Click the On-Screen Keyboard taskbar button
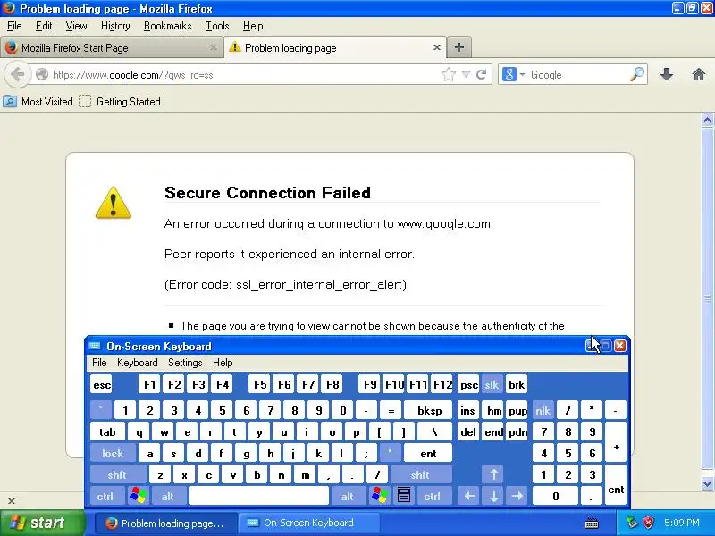 (310, 523)
